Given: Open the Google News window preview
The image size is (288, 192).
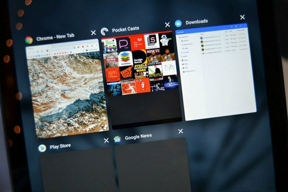Looking at the screenshot, I should pyautogui.click(x=153, y=165).
